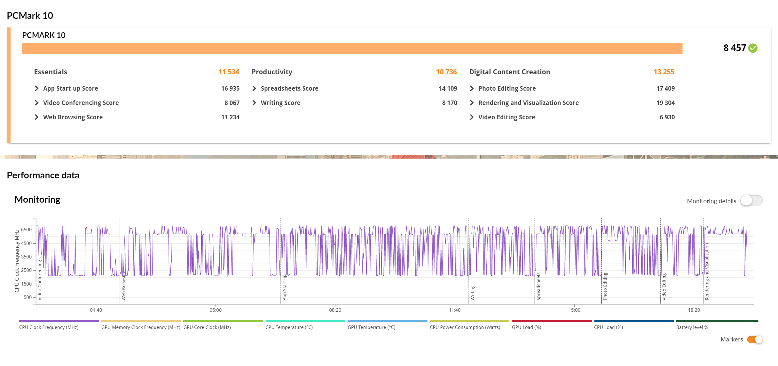The height and width of the screenshot is (366, 778).
Task: Expand Spreadsheets Score details
Action: [x=254, y=88]
